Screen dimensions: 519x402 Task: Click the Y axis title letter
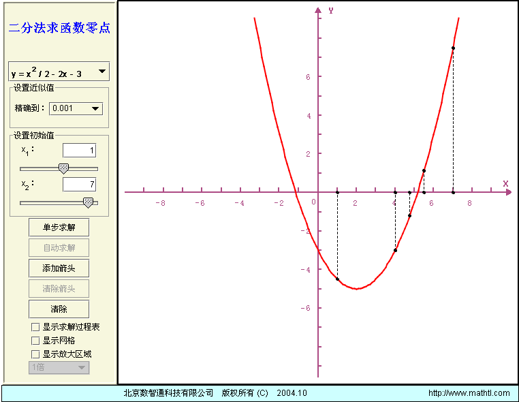331,11
